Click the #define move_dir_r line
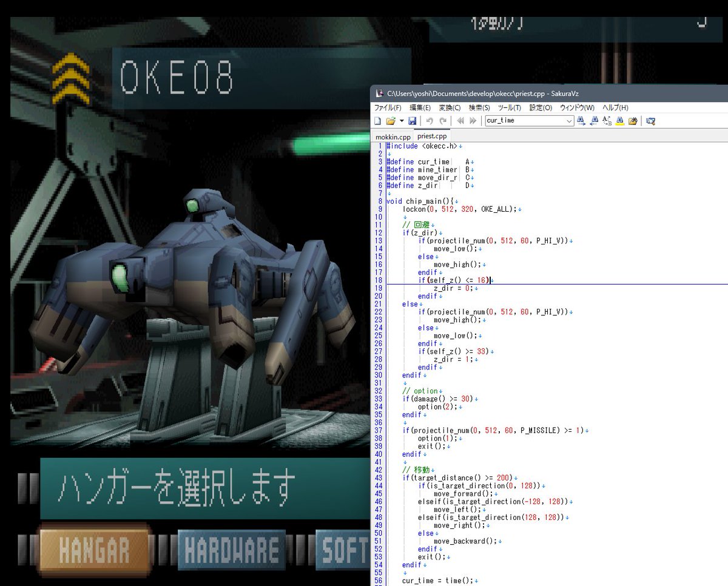The image size is (728, 586). 430,178
